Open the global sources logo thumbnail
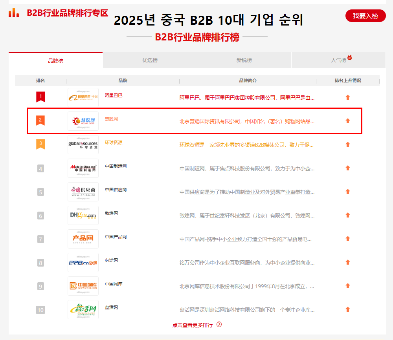Image resolution: width=393 pixels, height=340 pixels. click(x=83, y=144)
